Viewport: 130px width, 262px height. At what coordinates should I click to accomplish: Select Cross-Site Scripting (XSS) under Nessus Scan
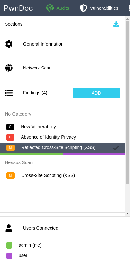(63, 175)
